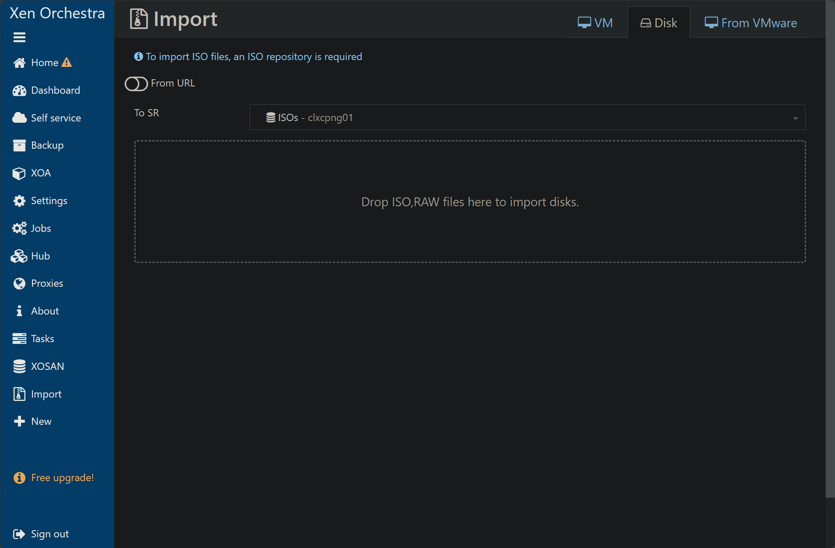The width and height of the screenshot is (835, 548).
Task: Open Settings configuration page
Action: [x=49, y=200]
